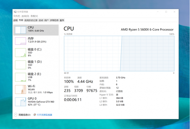Click the NVIDIA GeForce GTX 960 label
Screen dimensions: 190x129
pos(41,102)
